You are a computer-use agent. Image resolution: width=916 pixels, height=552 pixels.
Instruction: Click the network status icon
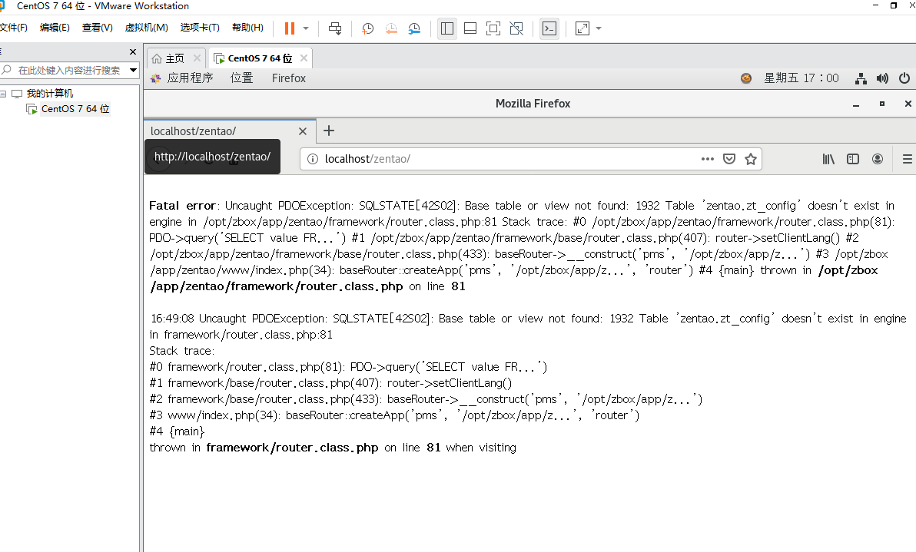(861, 78)
